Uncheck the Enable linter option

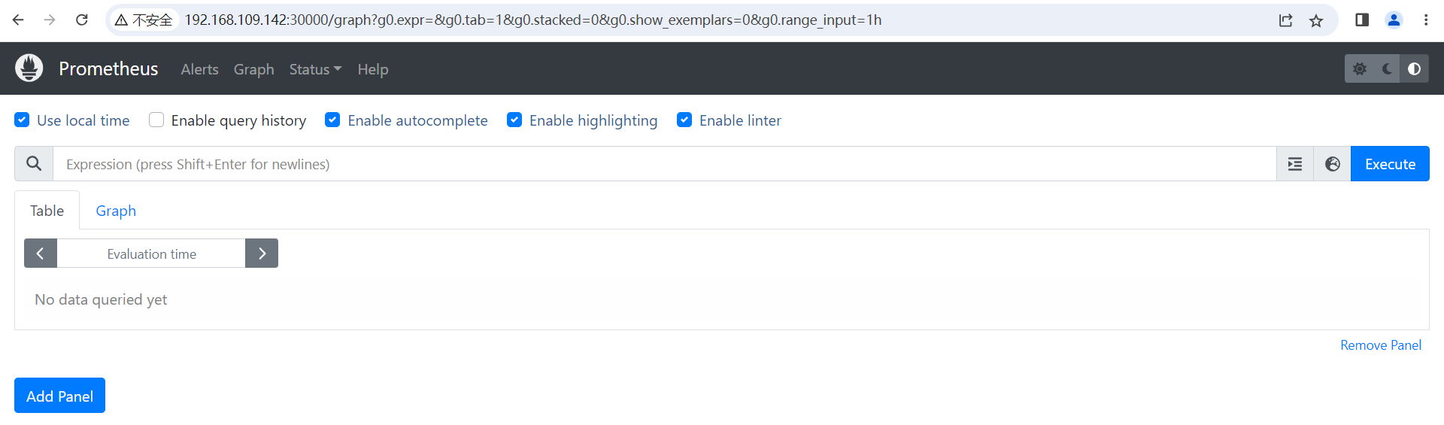click(x=684, y=120)
